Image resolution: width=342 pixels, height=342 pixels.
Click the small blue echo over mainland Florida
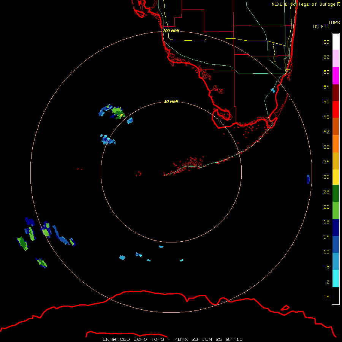tap(273, 90)
